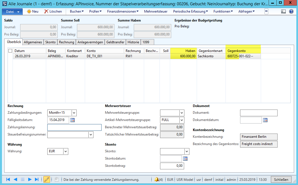Expand the Artikel-Mehrwertsteuergruppe dropdown
This screenshot has height=185, width=298.
(x=182, y=120)
